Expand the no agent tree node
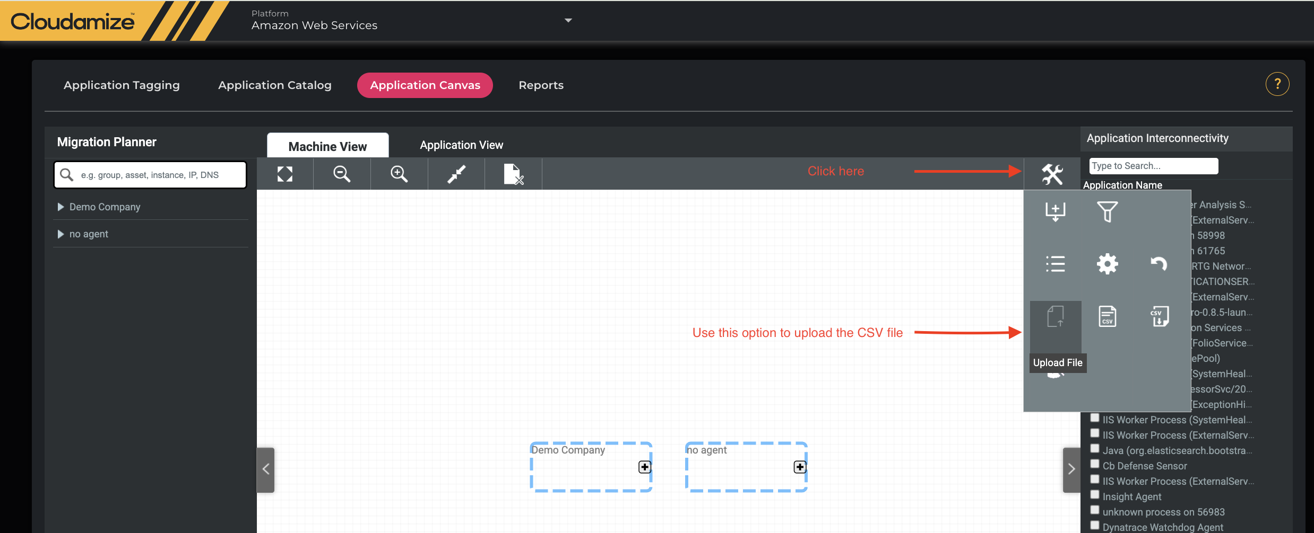Image resolution: width=1314 pixels, height=533 pixels. tap(60, 234)
